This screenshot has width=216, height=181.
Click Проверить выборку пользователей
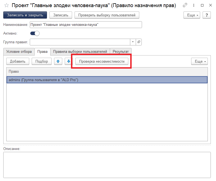coord(107,15)
